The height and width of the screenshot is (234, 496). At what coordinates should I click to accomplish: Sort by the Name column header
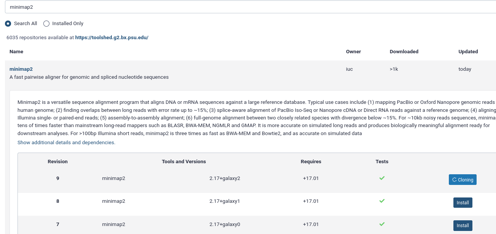click(16, 51)
